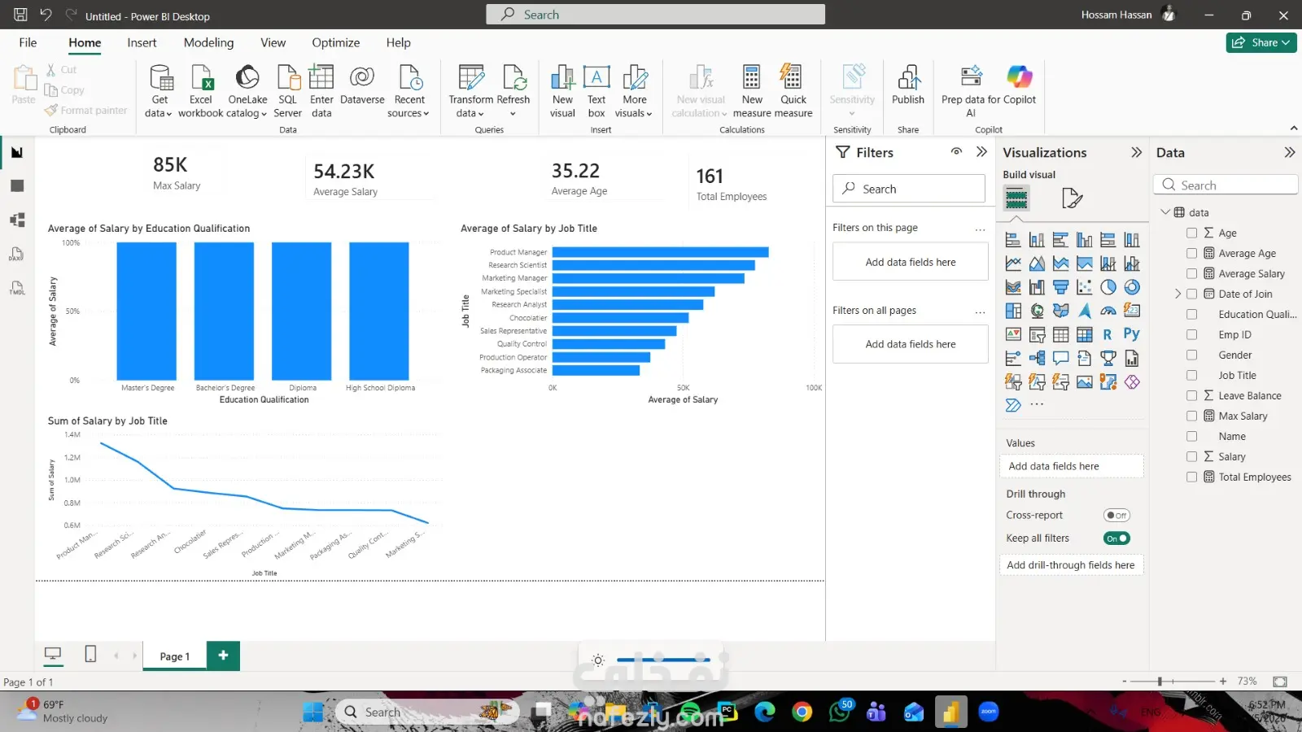Turn on Cross-report drill through toggle
This screenshot has width=1302, height=732.
[1116, 515]
